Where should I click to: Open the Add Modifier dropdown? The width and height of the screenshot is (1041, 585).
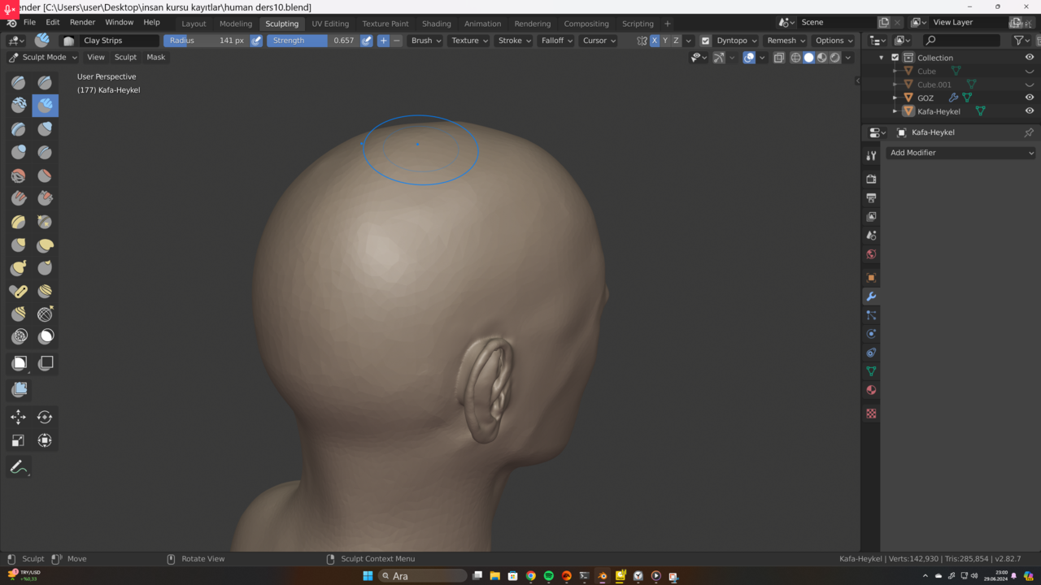coord(961,153)
